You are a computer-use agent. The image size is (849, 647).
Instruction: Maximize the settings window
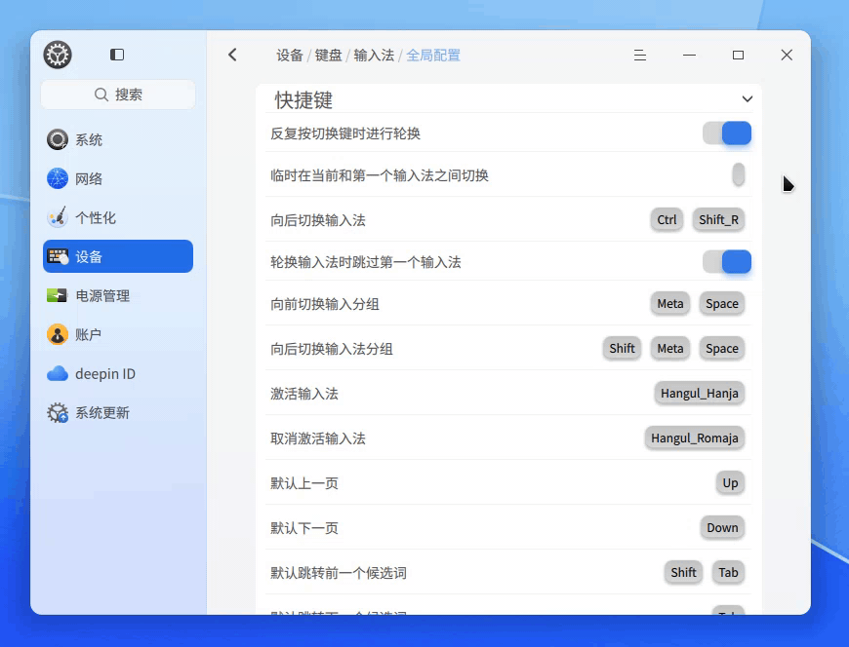point(738,56)
